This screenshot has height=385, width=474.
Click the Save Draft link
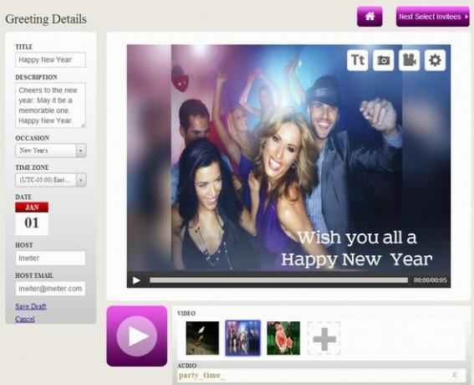(31, 306)
